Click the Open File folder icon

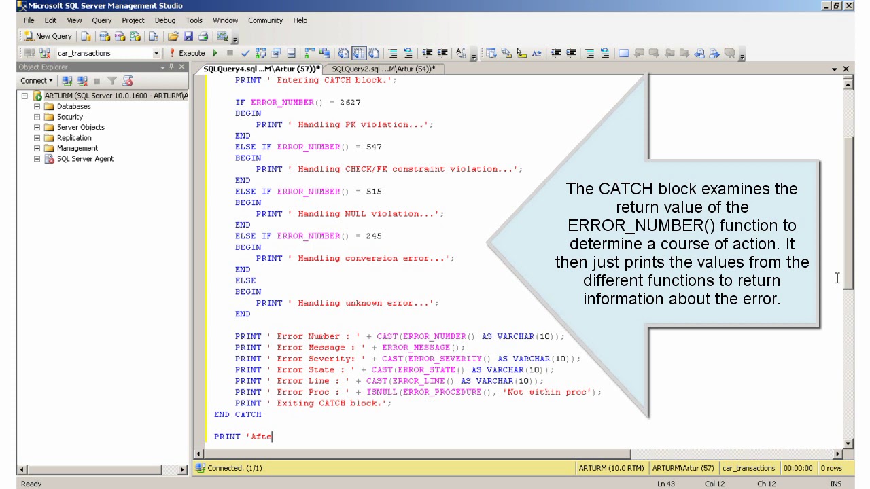173,36
